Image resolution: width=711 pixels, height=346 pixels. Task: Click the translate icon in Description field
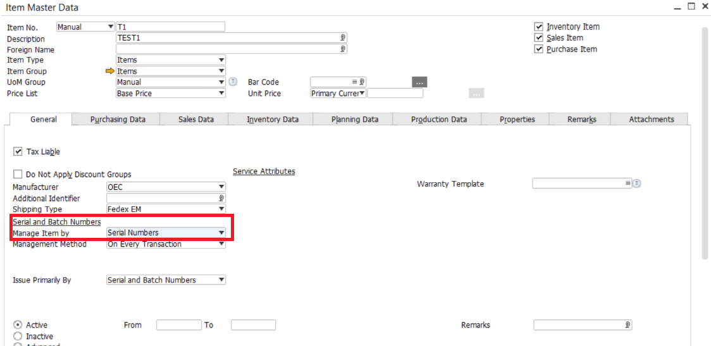[x=343, y=38]
